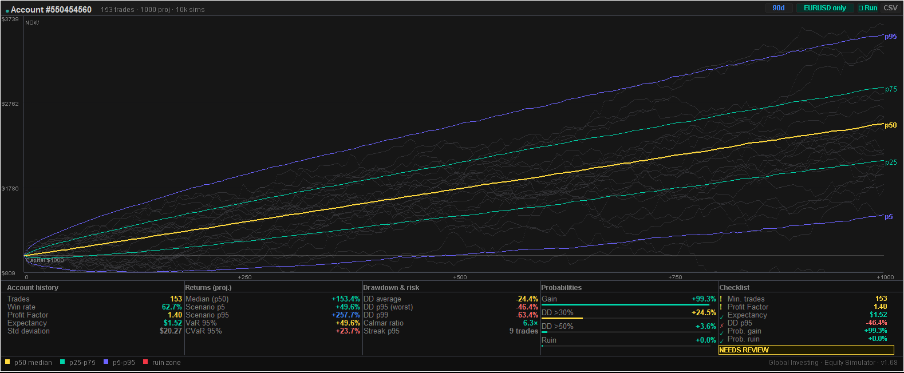904x373 pixels.
Task: Click the VaR 95% row label
Action: pyautogui.click(x=201, y=323)
